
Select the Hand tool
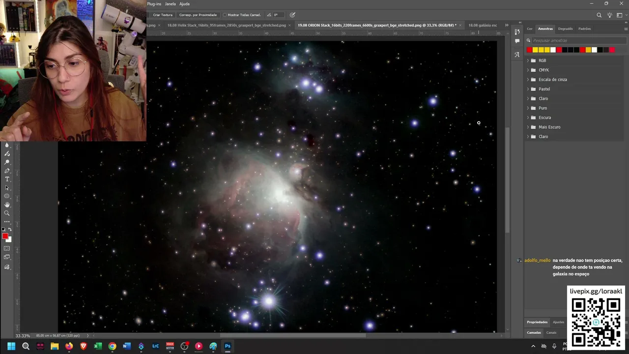coord(7,205)
